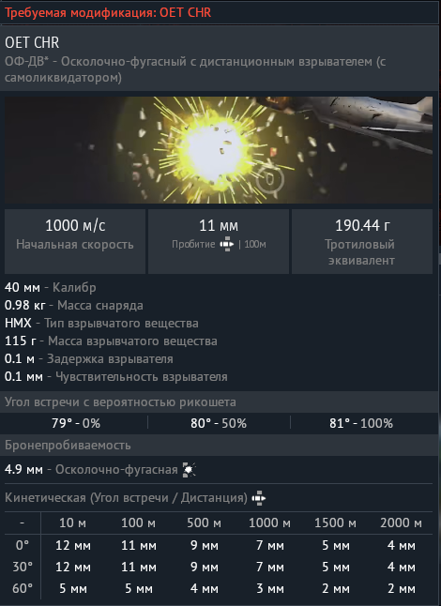Click the 80° - 50% ricochet value

click(x=219, y=423)
